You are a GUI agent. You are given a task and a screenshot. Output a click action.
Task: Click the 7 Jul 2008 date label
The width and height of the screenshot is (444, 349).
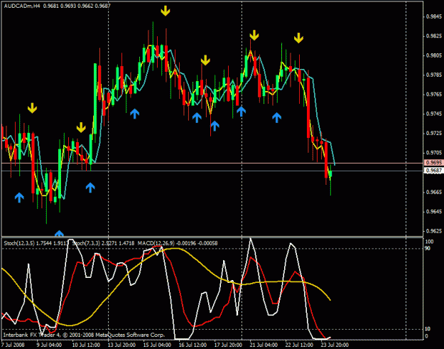pos(13,345)
